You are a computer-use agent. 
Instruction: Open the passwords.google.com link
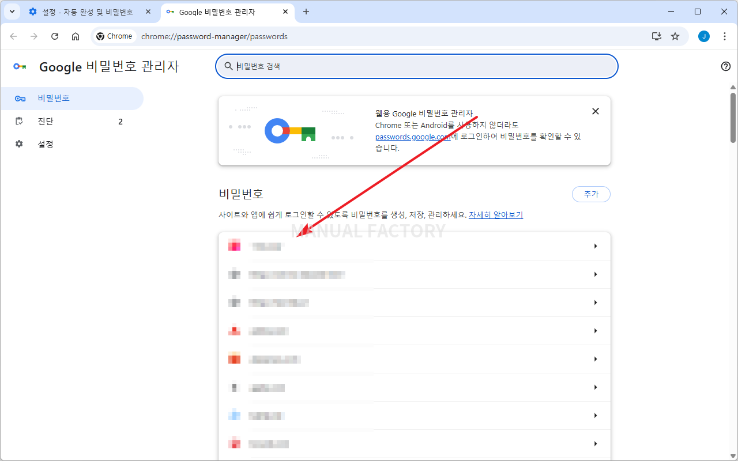point(413,137)
